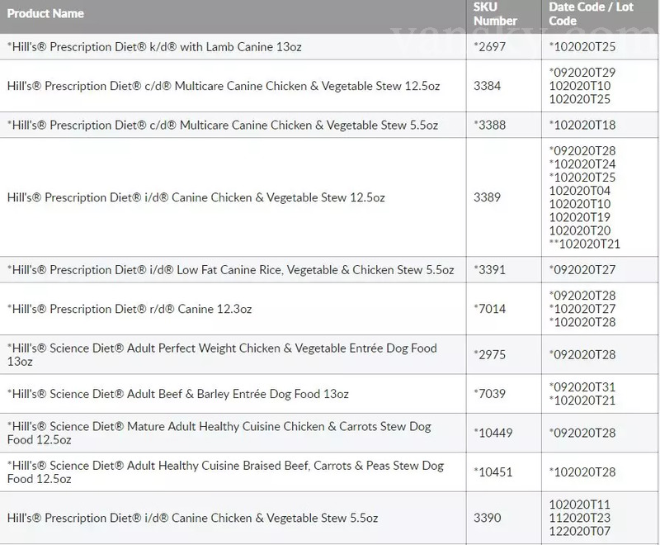This screenshot has height=545, width=660.
Task: Click the r/d Canine 12.3oz product name
Action: [130, 309]
